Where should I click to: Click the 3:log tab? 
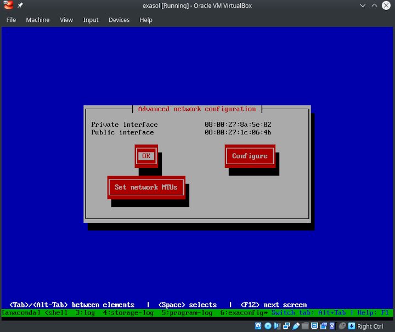click(85, 313)
